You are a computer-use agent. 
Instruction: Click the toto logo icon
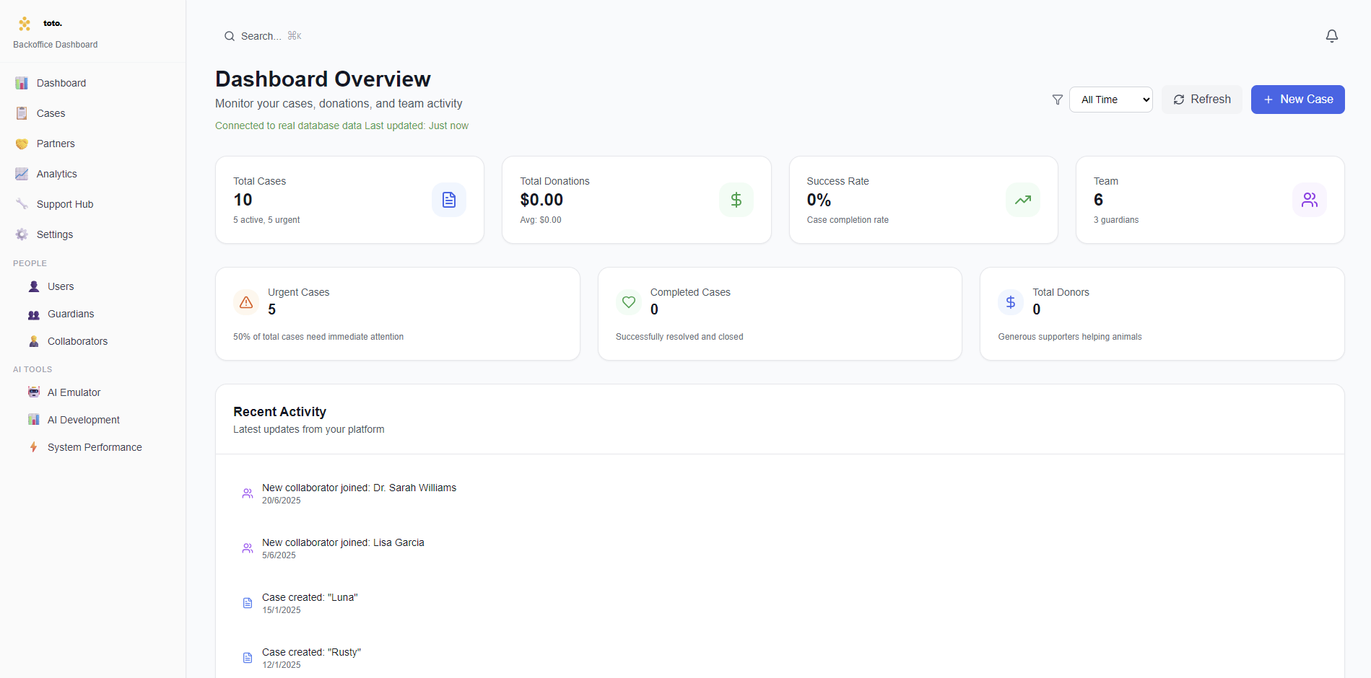tap(25, 24)
